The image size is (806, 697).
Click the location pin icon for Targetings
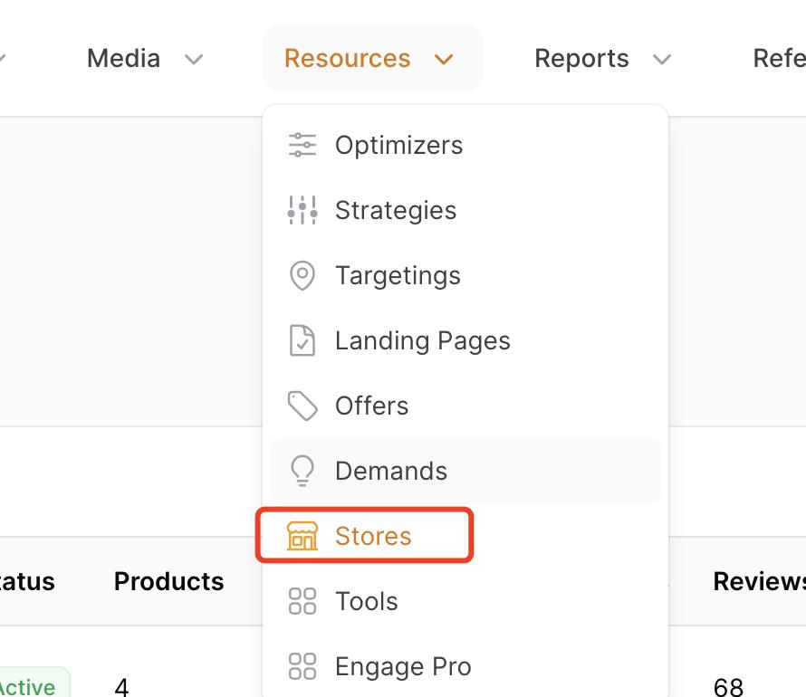tap(302, 275)
